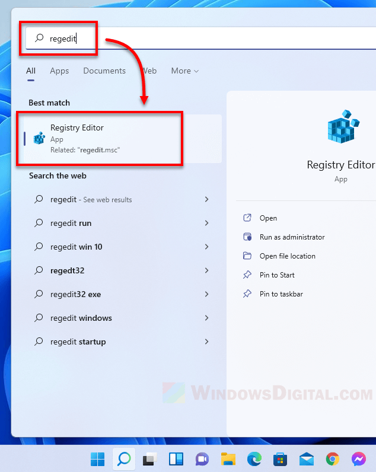The image size is (376, 472).
Task: Select 'regedit32 exe' web suggestion
Action: (x=123, y=294)
